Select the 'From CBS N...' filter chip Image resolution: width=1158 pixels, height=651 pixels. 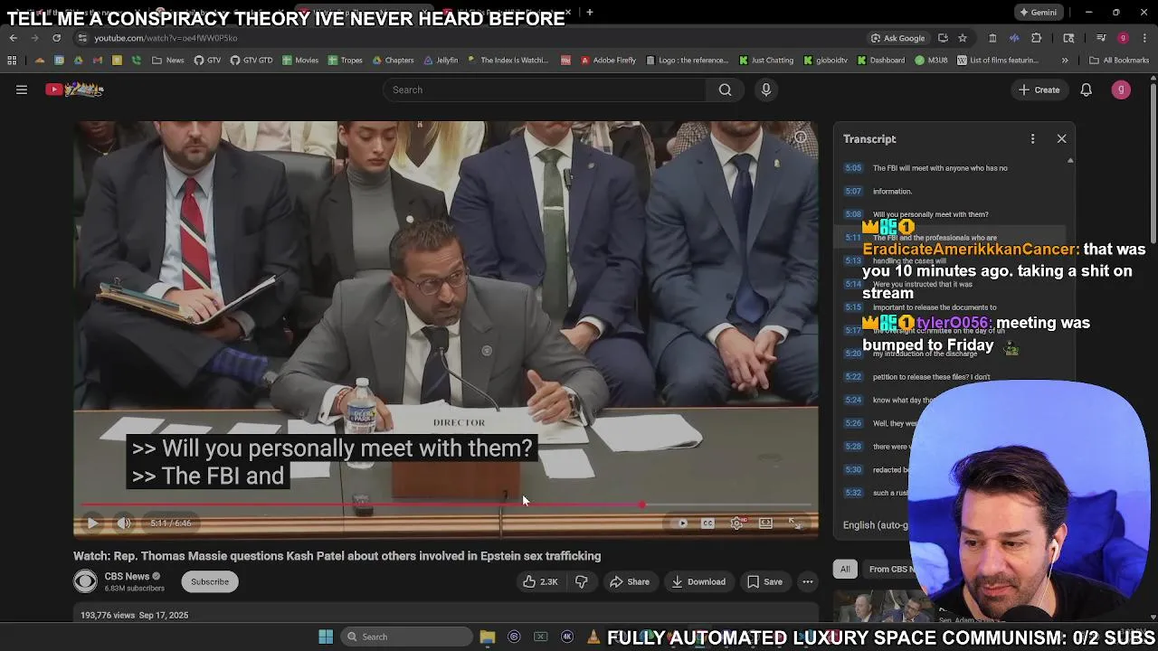891,569
